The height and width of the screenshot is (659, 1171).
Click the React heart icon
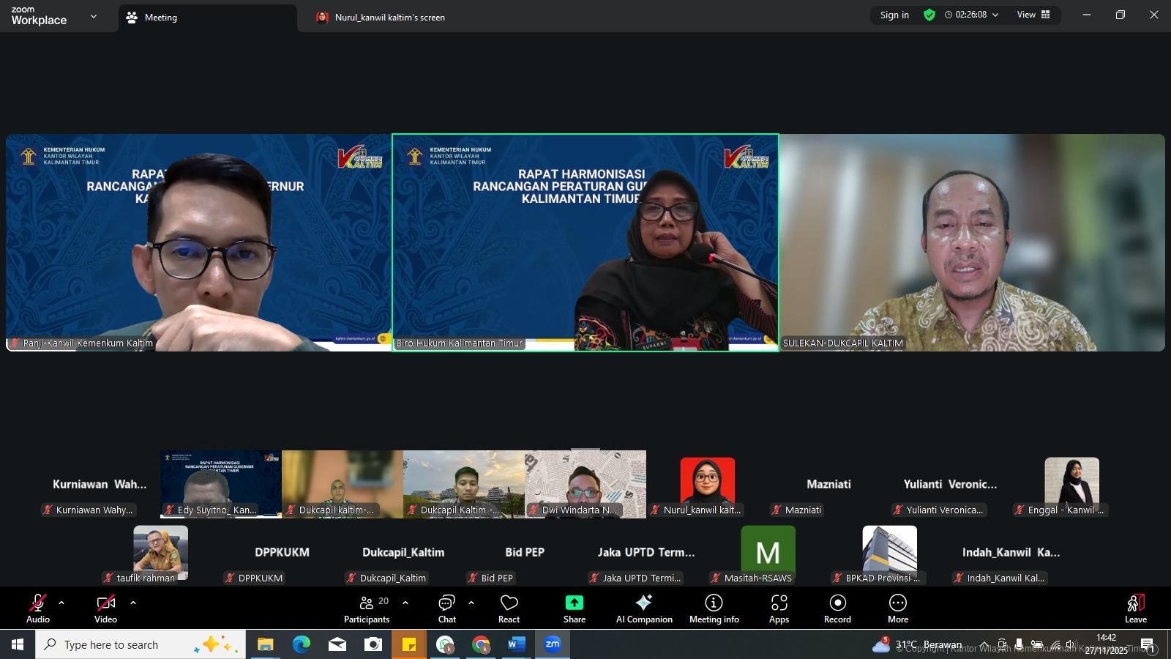tap(509, 608)
